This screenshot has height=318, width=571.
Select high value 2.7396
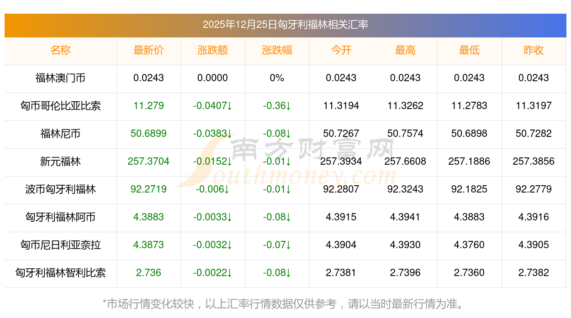pos(405,273)
